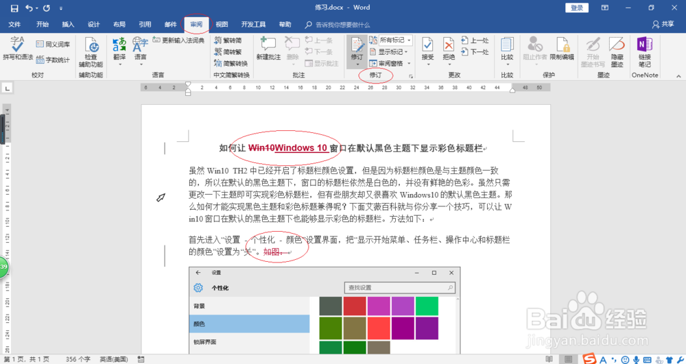Open the customize quick access toolbar arrow
686x364 pixels.
pyautogui.click(x=61, y=8)
